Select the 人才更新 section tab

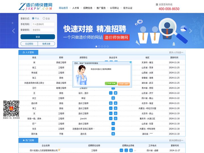tap(28, 52)
